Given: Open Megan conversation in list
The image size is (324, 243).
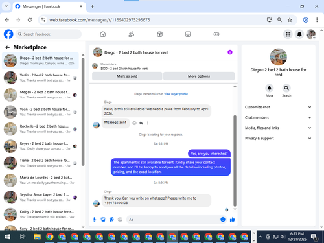Looking at the screenshot, I should (40, 95).
